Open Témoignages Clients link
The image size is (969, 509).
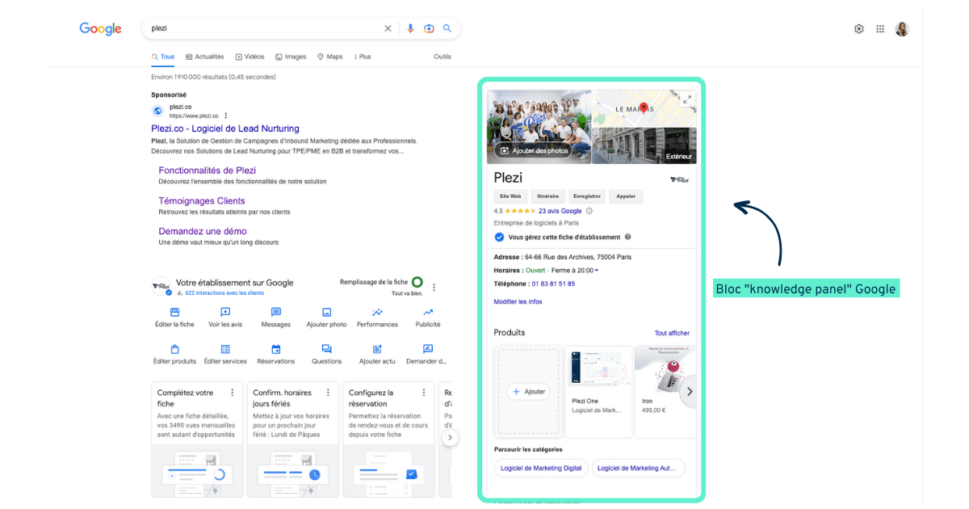click(x=202, y=201)
